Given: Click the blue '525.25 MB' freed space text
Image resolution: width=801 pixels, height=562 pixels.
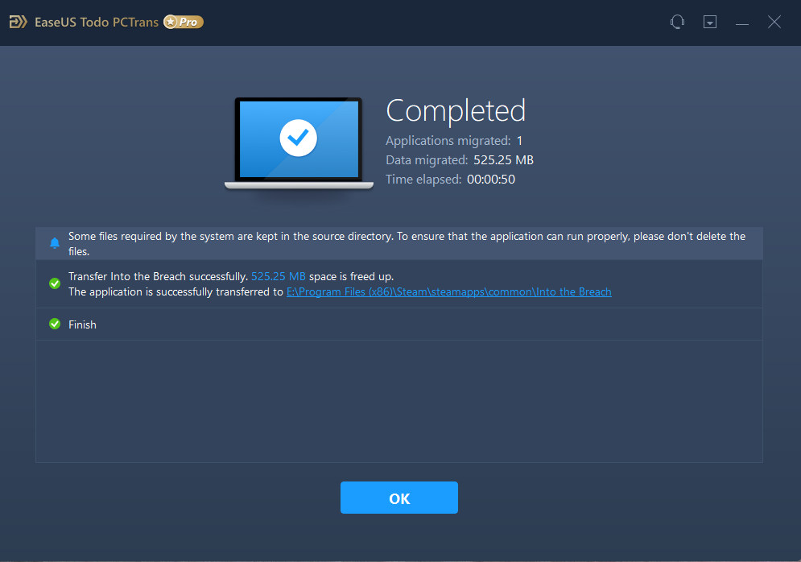Looking at the screenshot, I should tap(279, 276).
